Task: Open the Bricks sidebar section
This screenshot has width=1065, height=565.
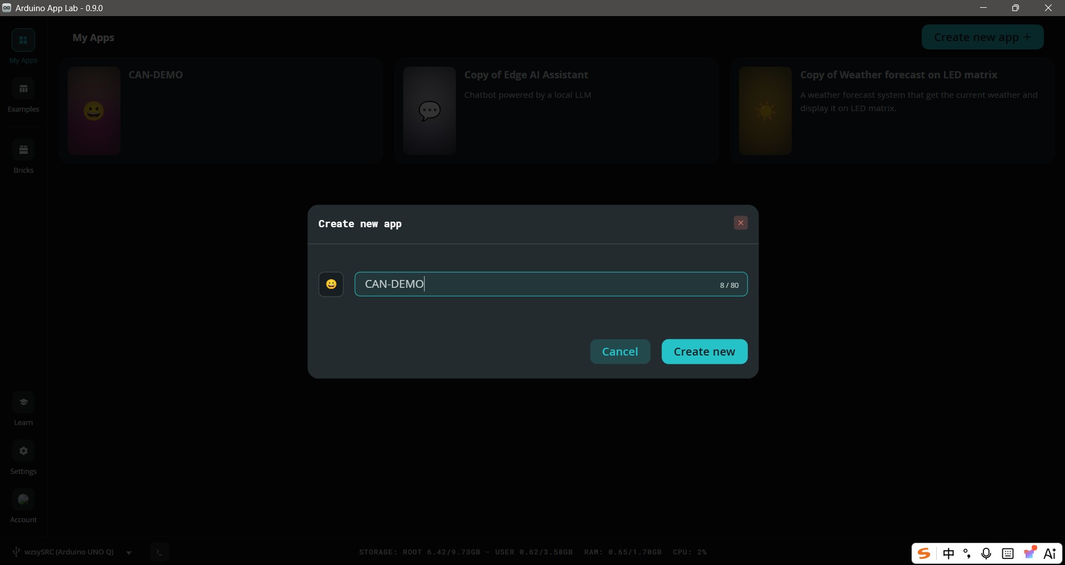Action: (x=23, y=156)
